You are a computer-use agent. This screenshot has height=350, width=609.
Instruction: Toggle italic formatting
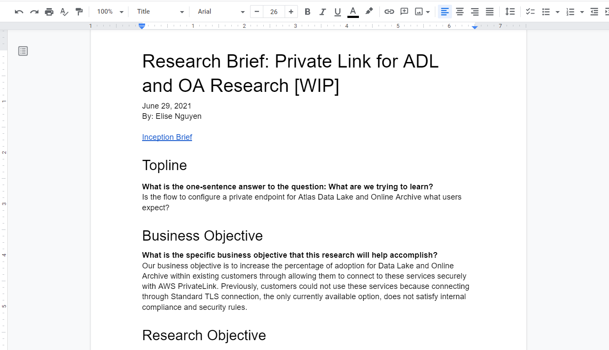pyautogui.click(x=323, y=12)
